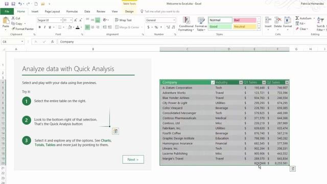Click Merge & Center button
This screenshot has width=327, height=184.
(127, 27)
